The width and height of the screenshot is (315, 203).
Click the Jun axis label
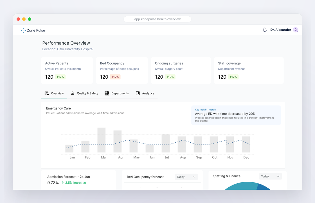[x=152, y=157]
